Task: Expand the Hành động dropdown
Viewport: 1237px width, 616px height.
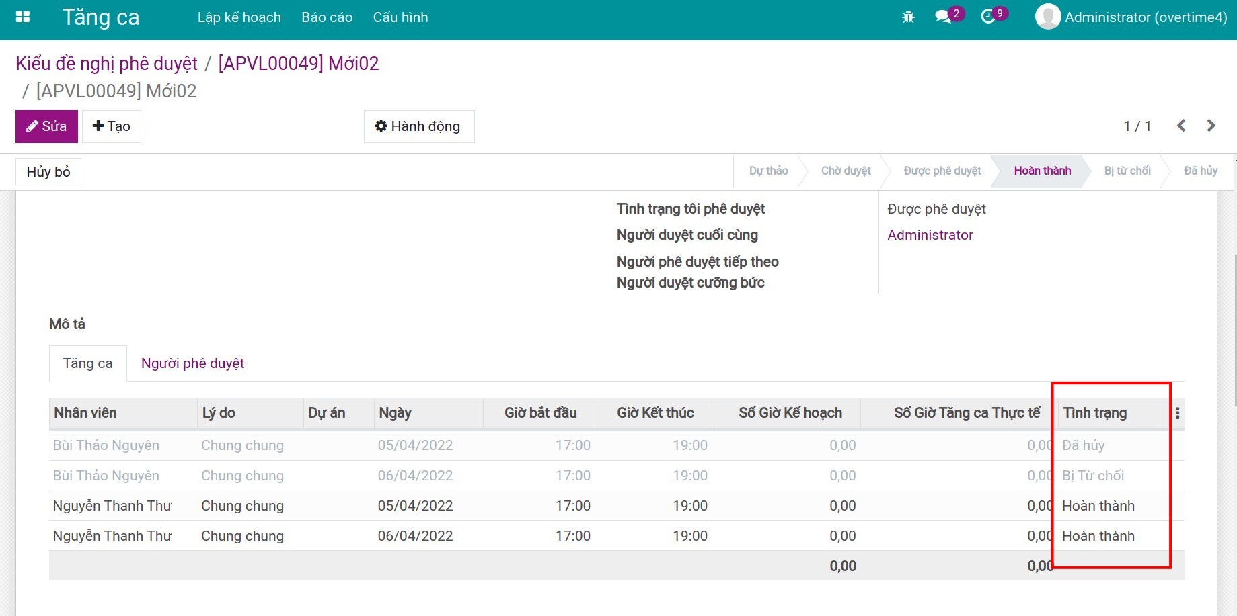Action: [x=418, y=126]
